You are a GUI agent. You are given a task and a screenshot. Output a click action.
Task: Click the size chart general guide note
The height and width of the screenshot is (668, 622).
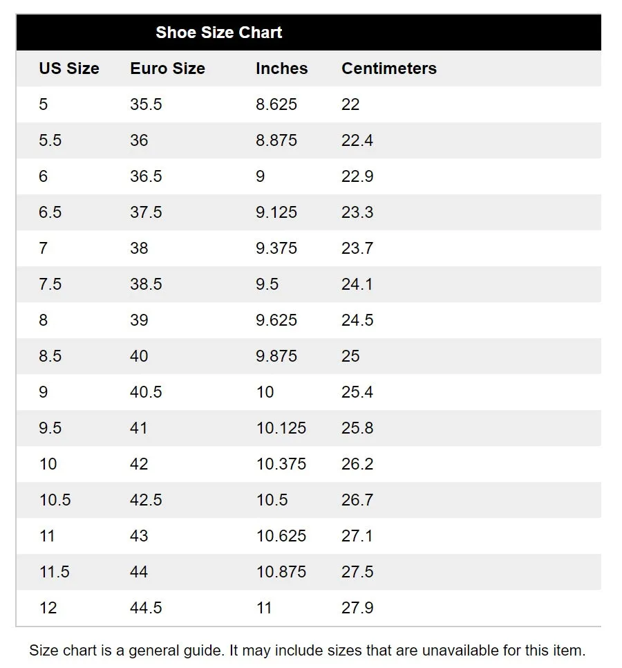click(307, 651)
